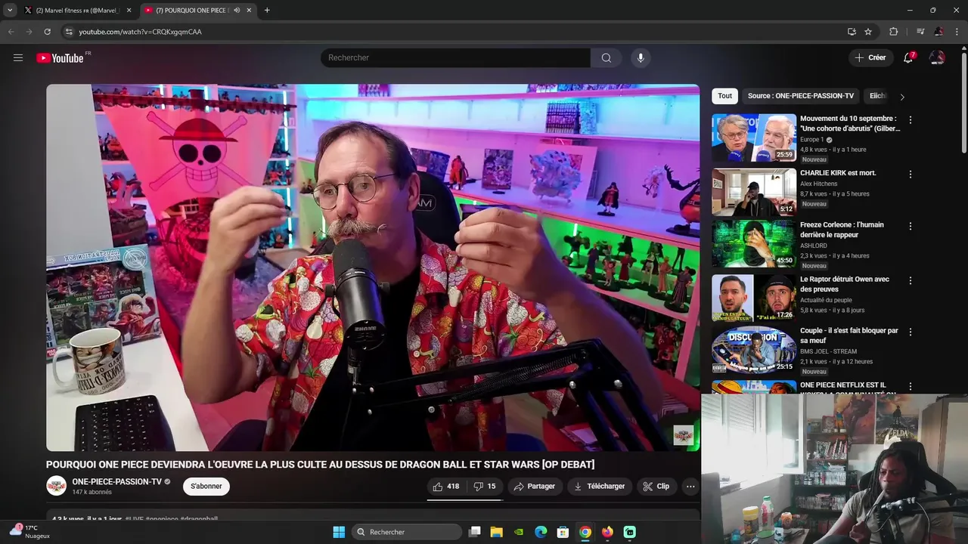Open File Explorer from the taskbar
The image size is (968, 544).
(496, 532)
